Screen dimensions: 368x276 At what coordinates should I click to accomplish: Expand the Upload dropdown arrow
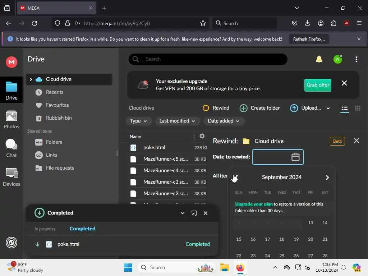click(x=328, y=108)
